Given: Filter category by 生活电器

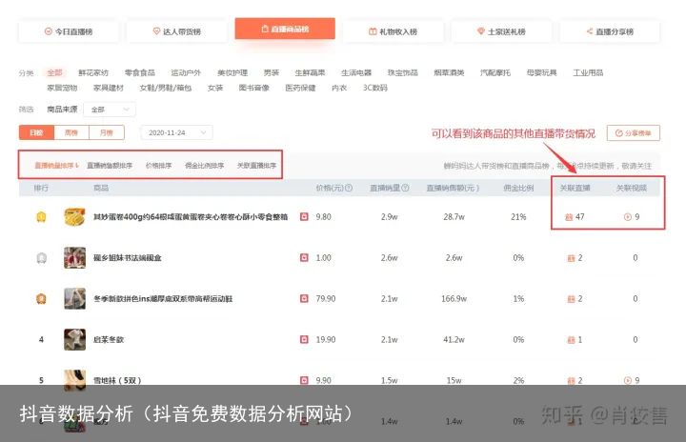Looking at the screenshot, I should (356, 72).
